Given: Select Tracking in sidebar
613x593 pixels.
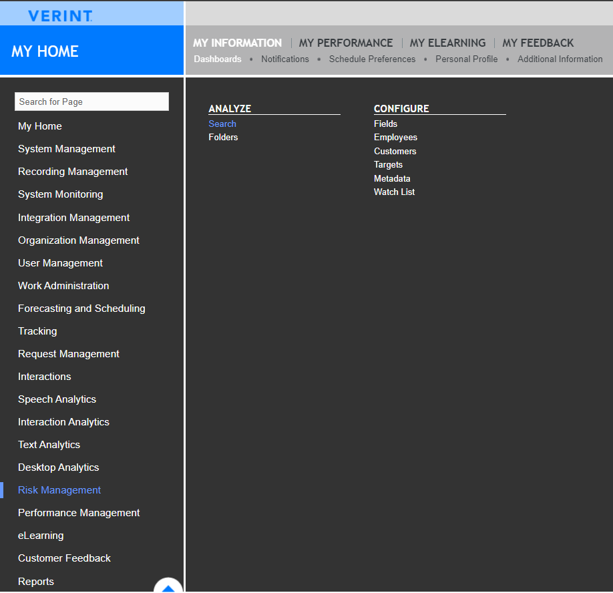Looking at the screenshot, I should click(x=37, y=331).
